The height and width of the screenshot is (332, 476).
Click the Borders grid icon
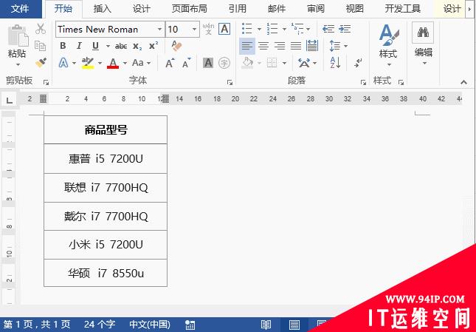272,63
